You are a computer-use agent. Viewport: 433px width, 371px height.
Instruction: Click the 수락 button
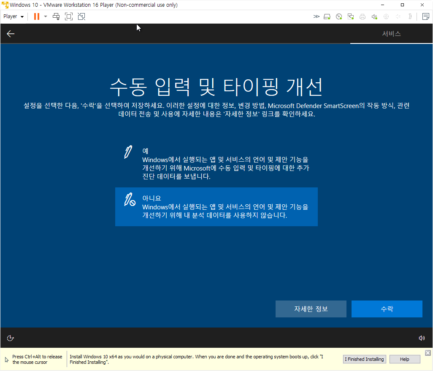(x=387, y=309)
